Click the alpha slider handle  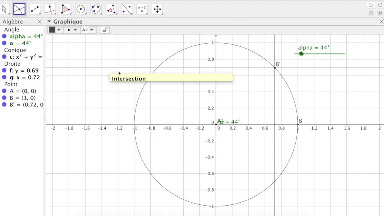(x=301, y=54)
